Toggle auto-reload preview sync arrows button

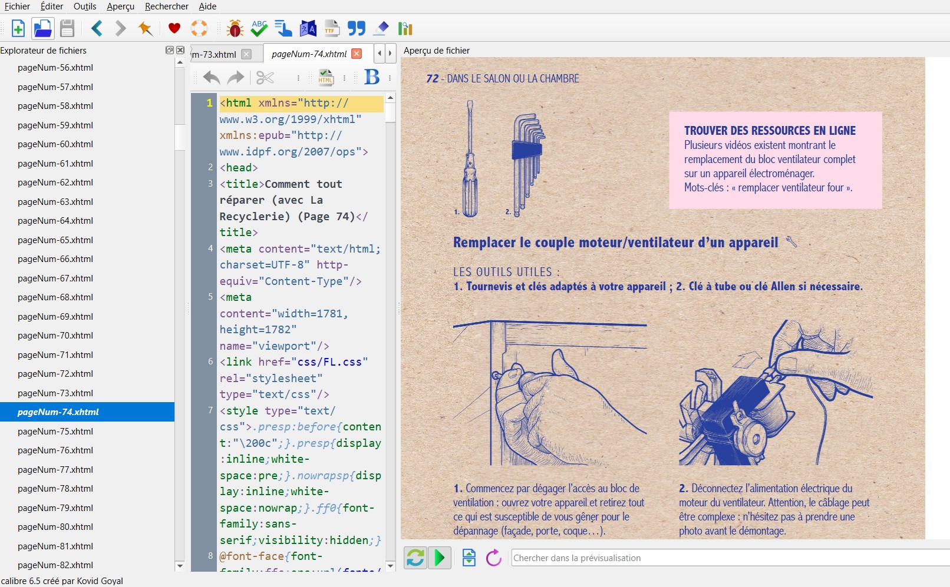[415, 558]
